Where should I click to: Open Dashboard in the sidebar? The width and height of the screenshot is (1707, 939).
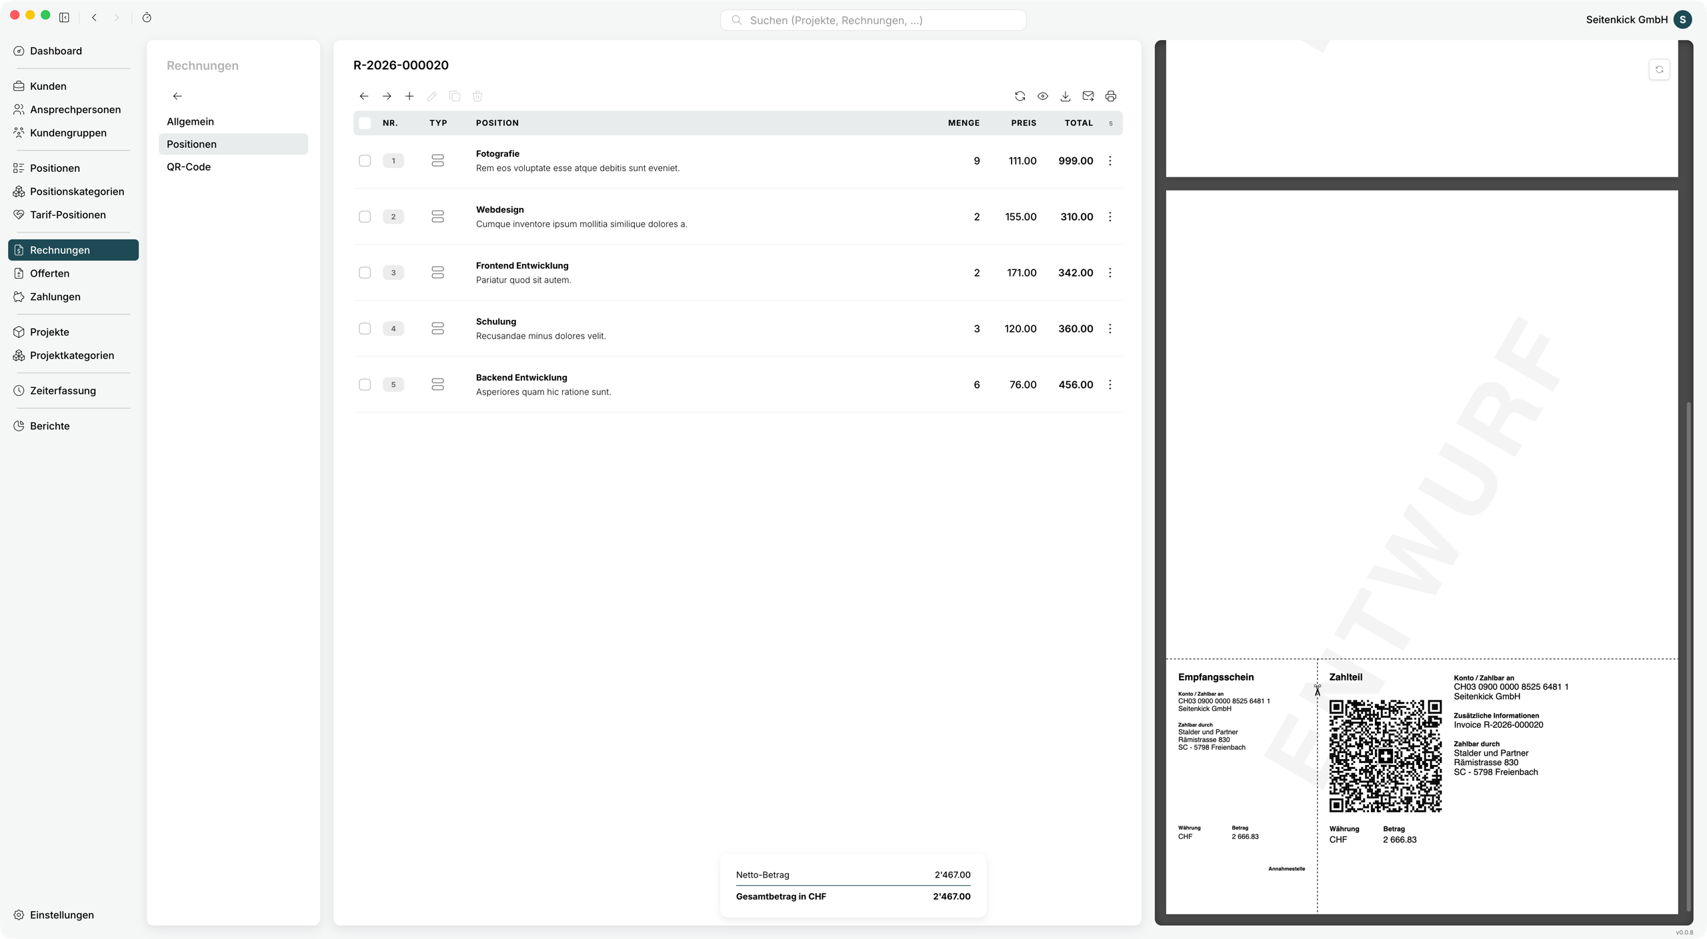pos(73,51)
